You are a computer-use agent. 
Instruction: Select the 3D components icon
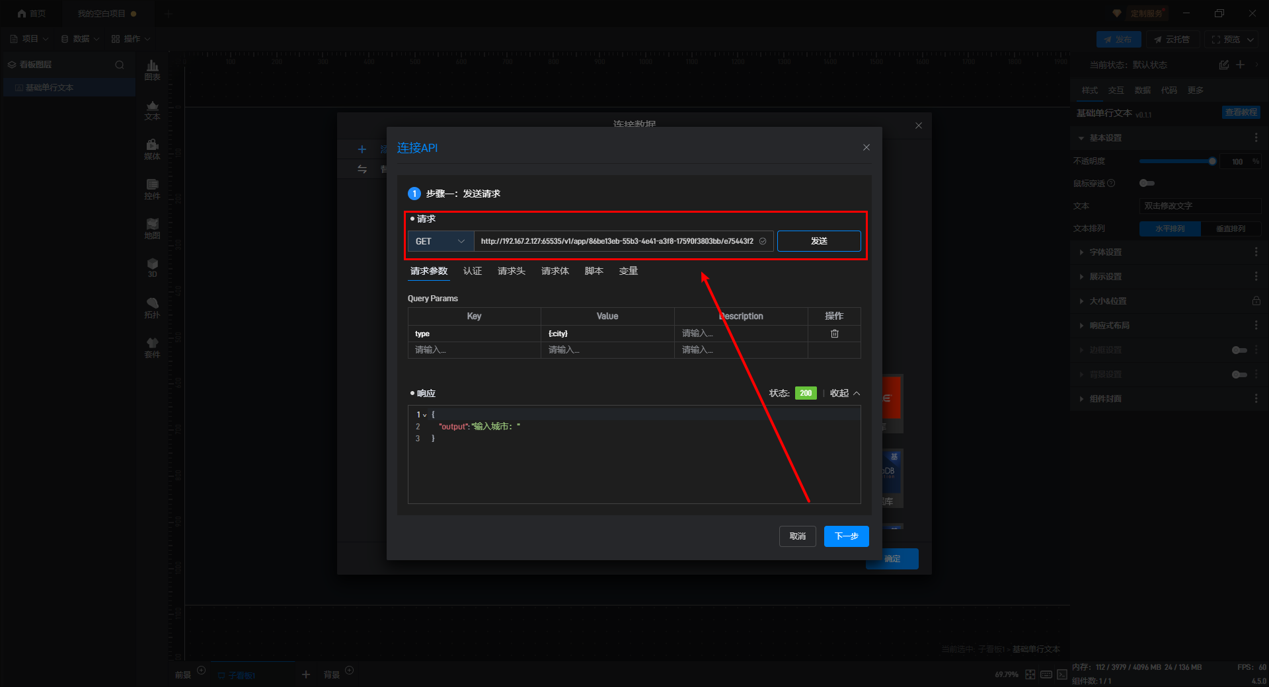pyautogui.click(x=152, y=268)
